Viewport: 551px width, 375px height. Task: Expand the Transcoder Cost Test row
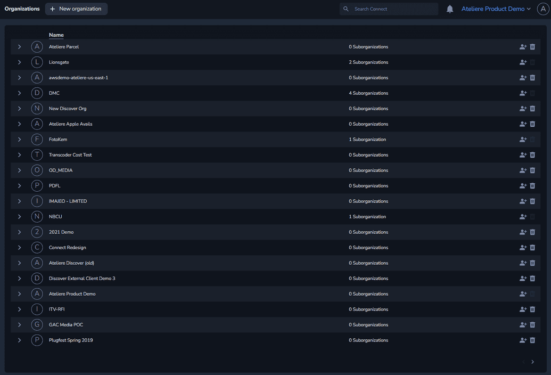pyautogui.click(x=19, y=155)
